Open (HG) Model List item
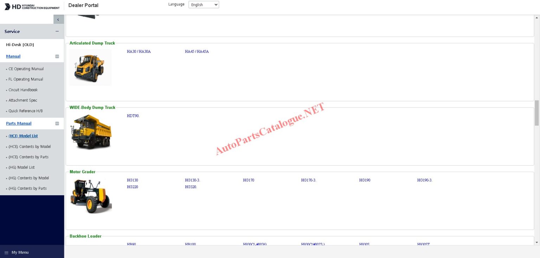Screen dimensions: 540x258 click(x=21, y=167)
